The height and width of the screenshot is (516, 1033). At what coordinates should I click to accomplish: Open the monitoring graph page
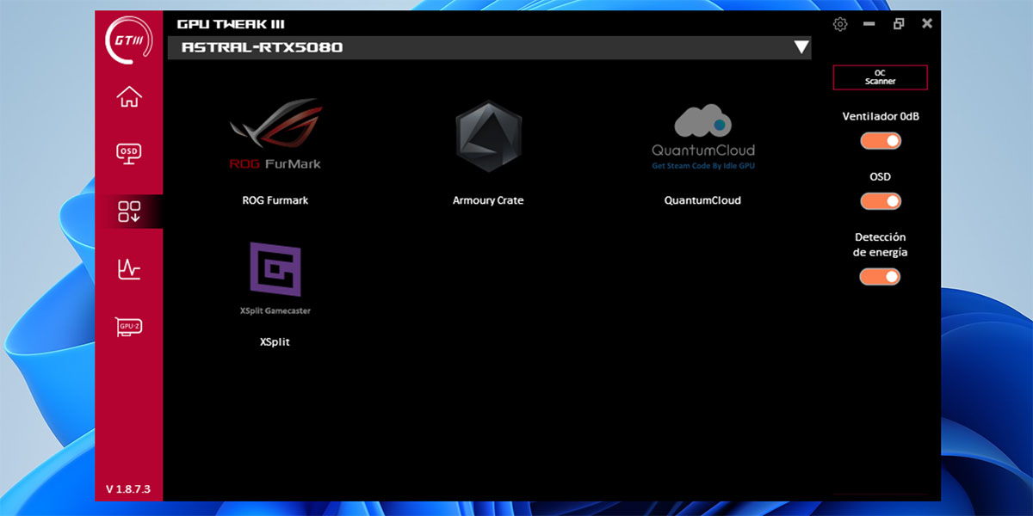129,269
